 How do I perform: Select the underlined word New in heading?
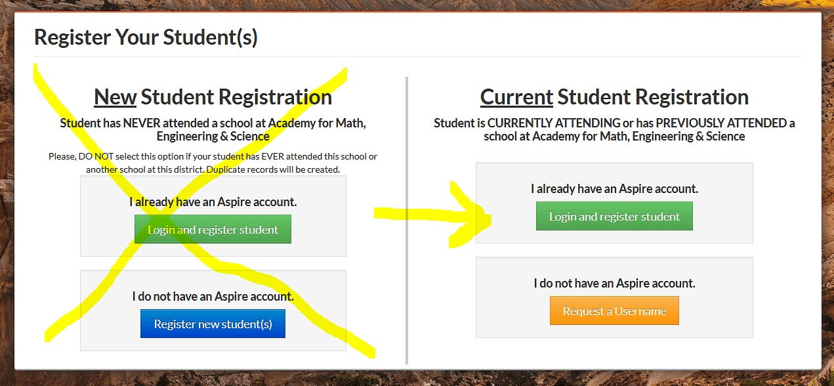click(x=115, y=97)
